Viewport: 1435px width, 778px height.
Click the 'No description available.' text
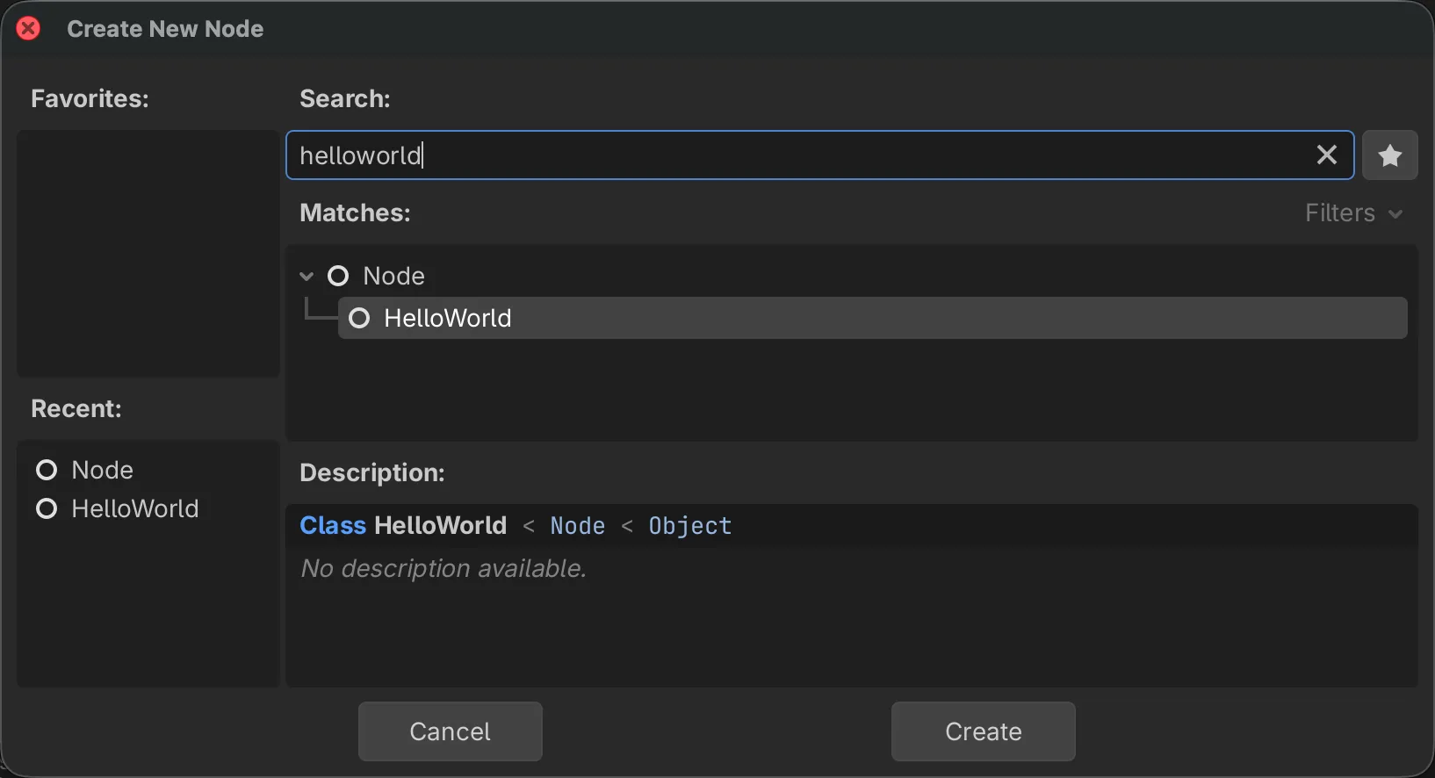coord(443,569)
